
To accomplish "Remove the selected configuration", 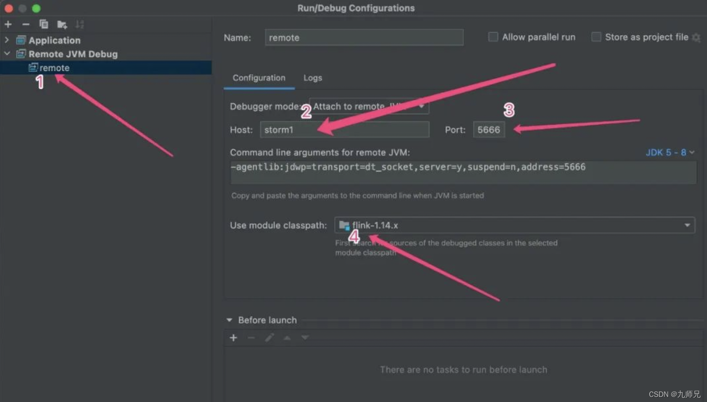I will click(26, 24).
